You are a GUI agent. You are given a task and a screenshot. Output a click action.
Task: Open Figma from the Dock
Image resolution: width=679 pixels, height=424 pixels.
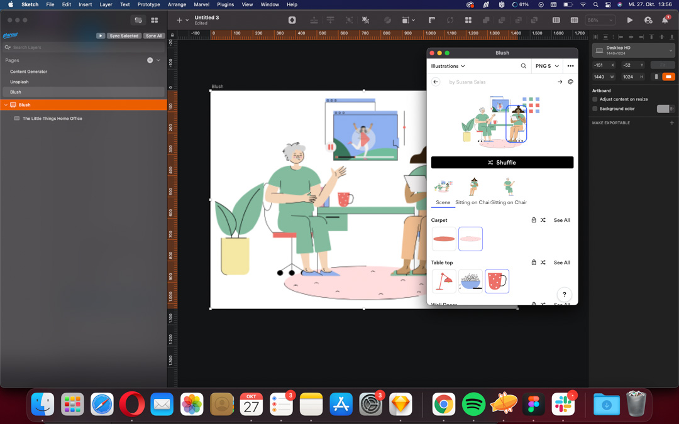533,404
